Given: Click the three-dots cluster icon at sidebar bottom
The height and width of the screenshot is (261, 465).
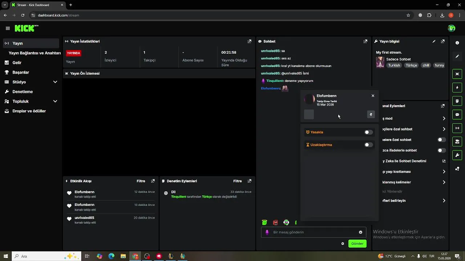Looking at the screenshot, I should click(457, 169).
